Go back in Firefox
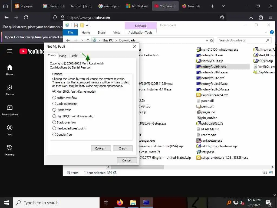 click(x=6, y=17)
